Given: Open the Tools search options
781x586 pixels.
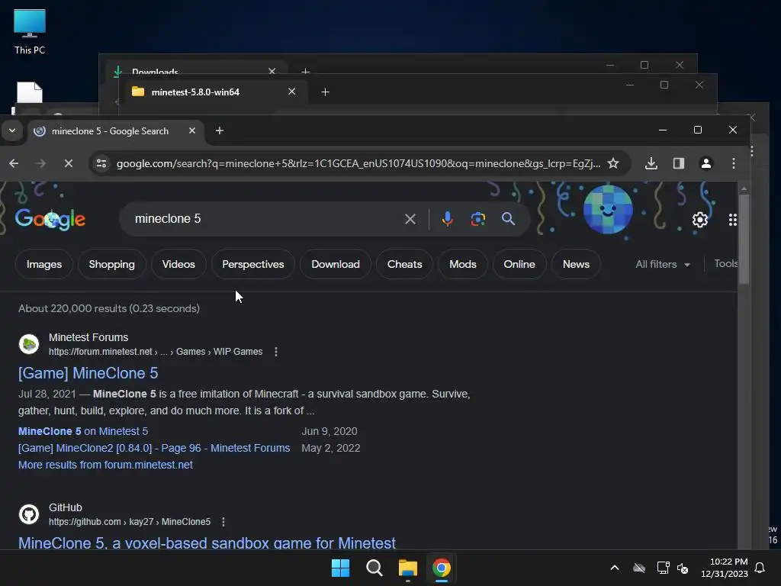Looking at the screenshot, I should tap(726, 263).
